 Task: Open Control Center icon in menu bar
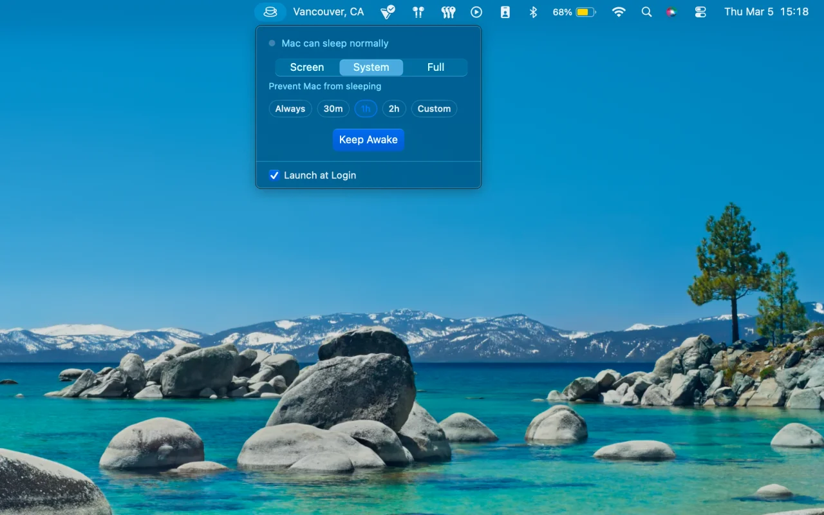[x=700, y=12]
